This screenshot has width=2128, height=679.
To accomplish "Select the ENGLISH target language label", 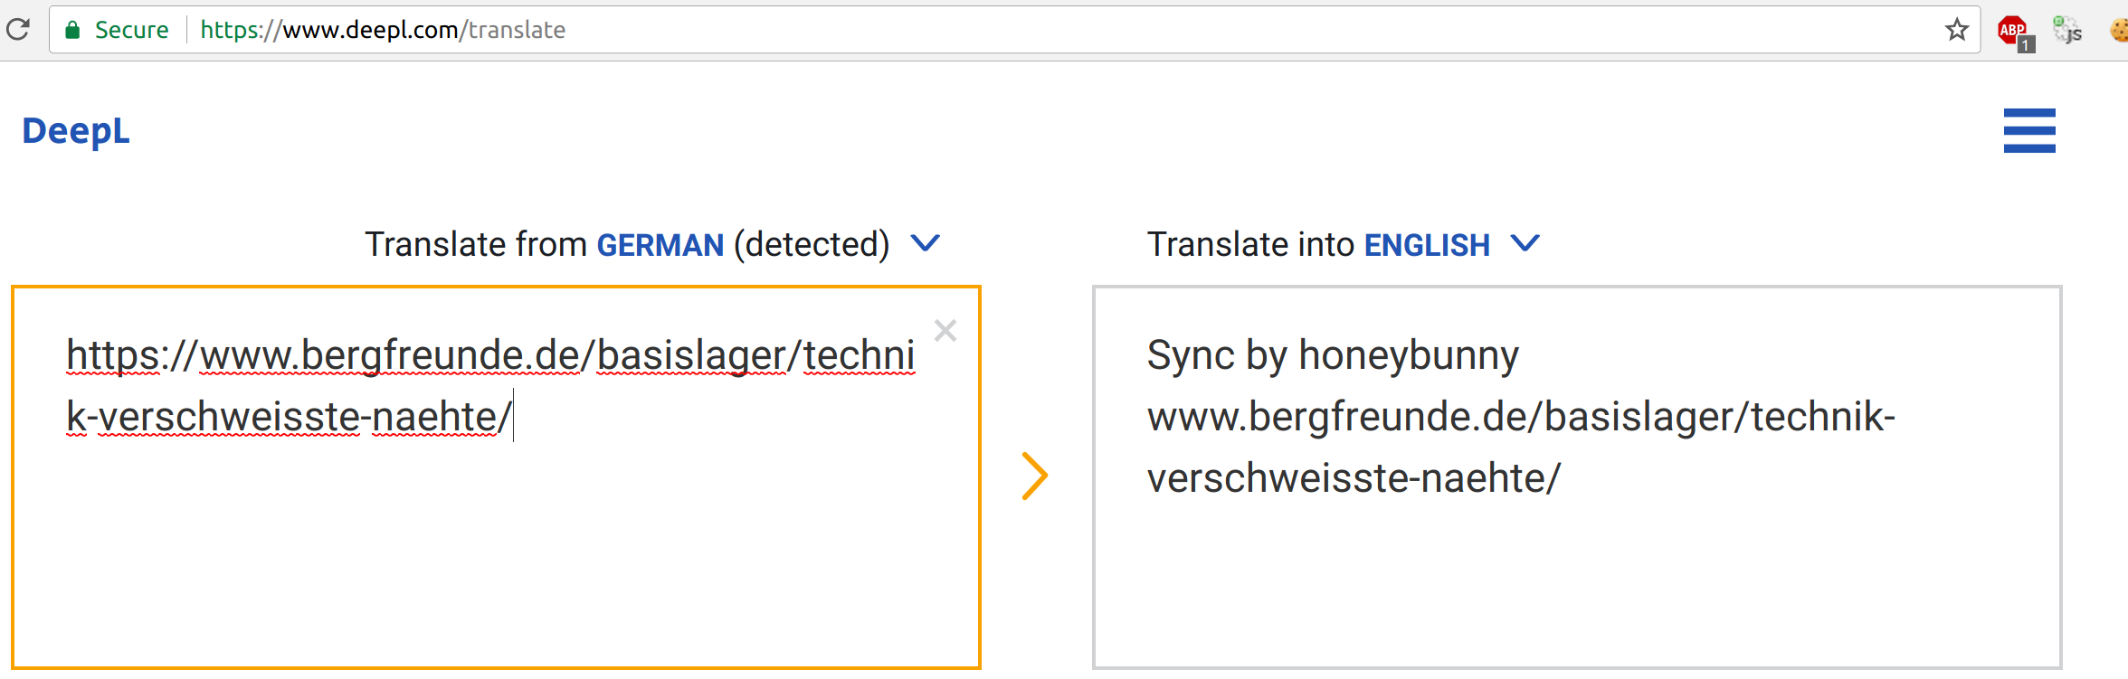I will point(1427,245).
